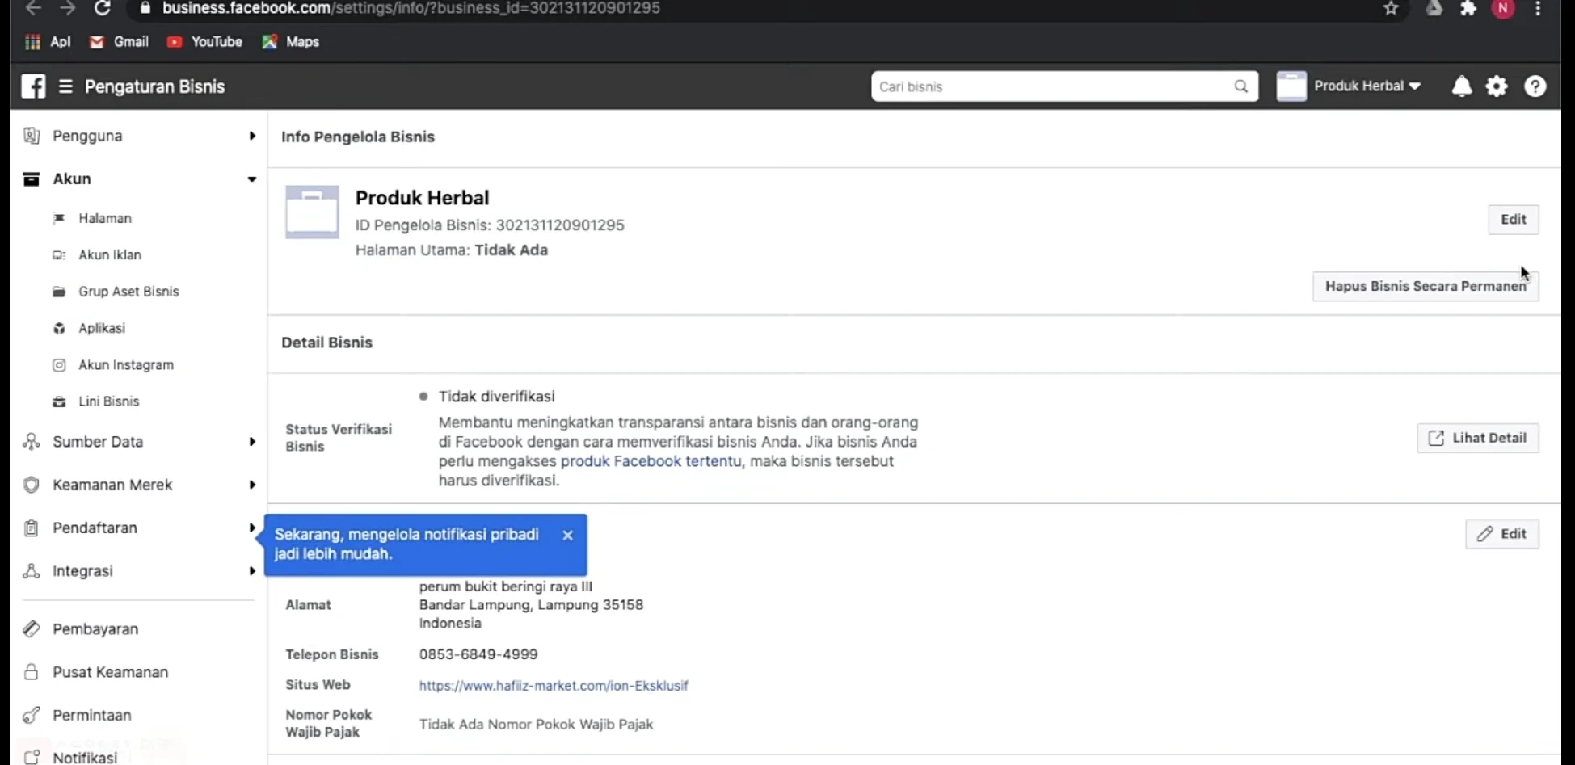Open the help question mark icon

[1535, 86]
